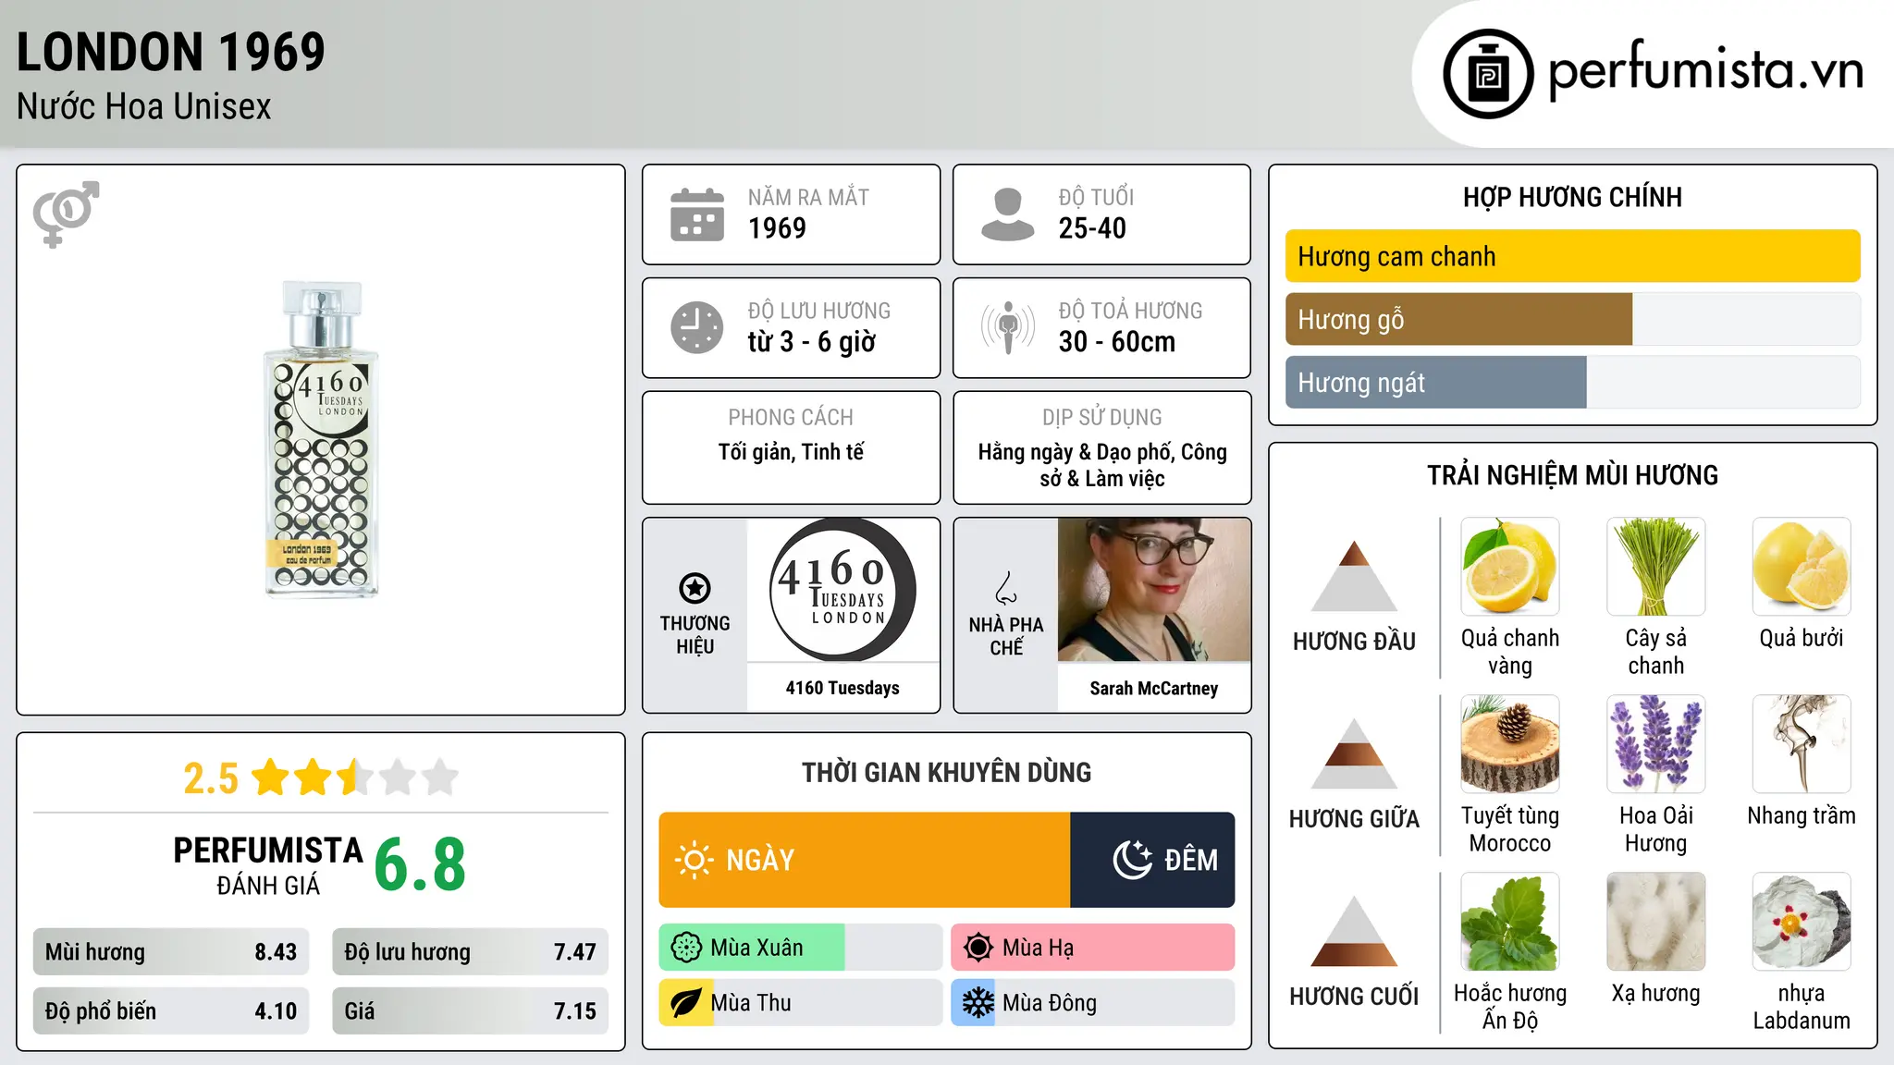Click the sun icon for Mùa Hạ

point(978,948)
